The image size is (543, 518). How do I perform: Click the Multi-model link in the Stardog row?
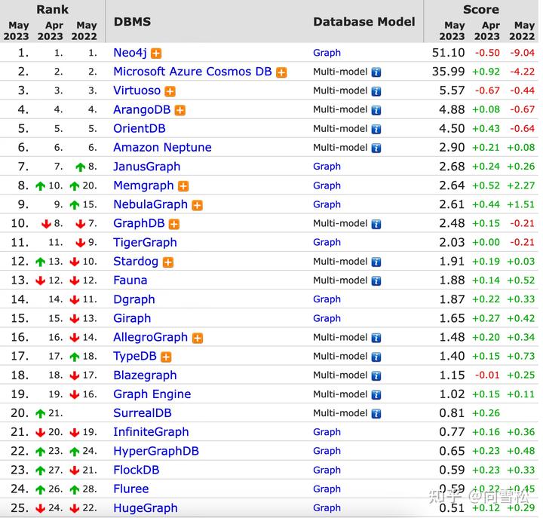coord(340,262)
